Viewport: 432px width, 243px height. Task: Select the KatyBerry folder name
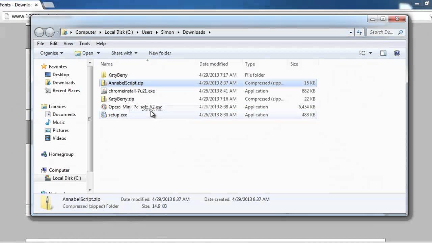(118, 75)
